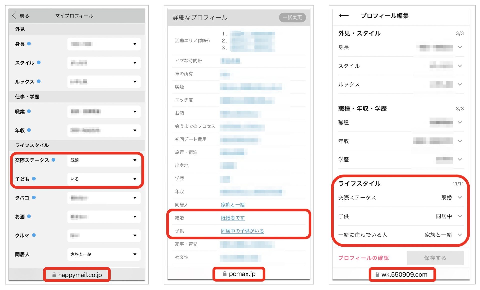This screenshot has width=480, height=290.
Task: Expand the 子供 同居中 chevron
Action: pos(460,216)
